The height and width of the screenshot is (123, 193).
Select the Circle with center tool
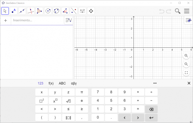[48, 11]
